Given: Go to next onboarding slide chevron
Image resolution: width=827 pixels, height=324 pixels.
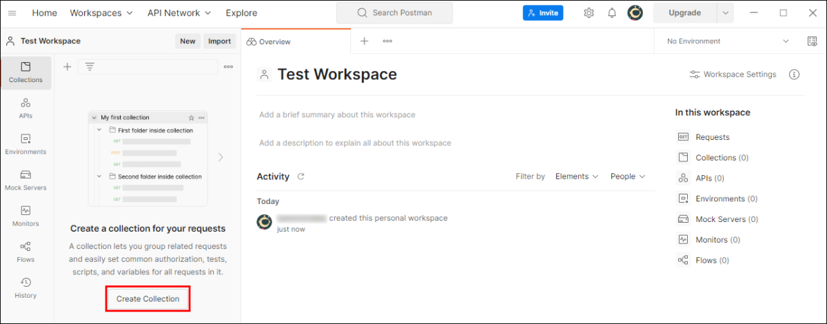Looking at the screenshot, I should pyautogui.click(x=221, y=157).
